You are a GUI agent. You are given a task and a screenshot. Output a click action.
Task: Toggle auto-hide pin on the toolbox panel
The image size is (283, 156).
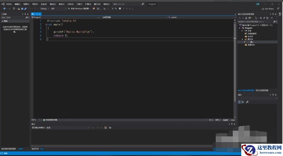pyautogui.click(x=25, y=14)
